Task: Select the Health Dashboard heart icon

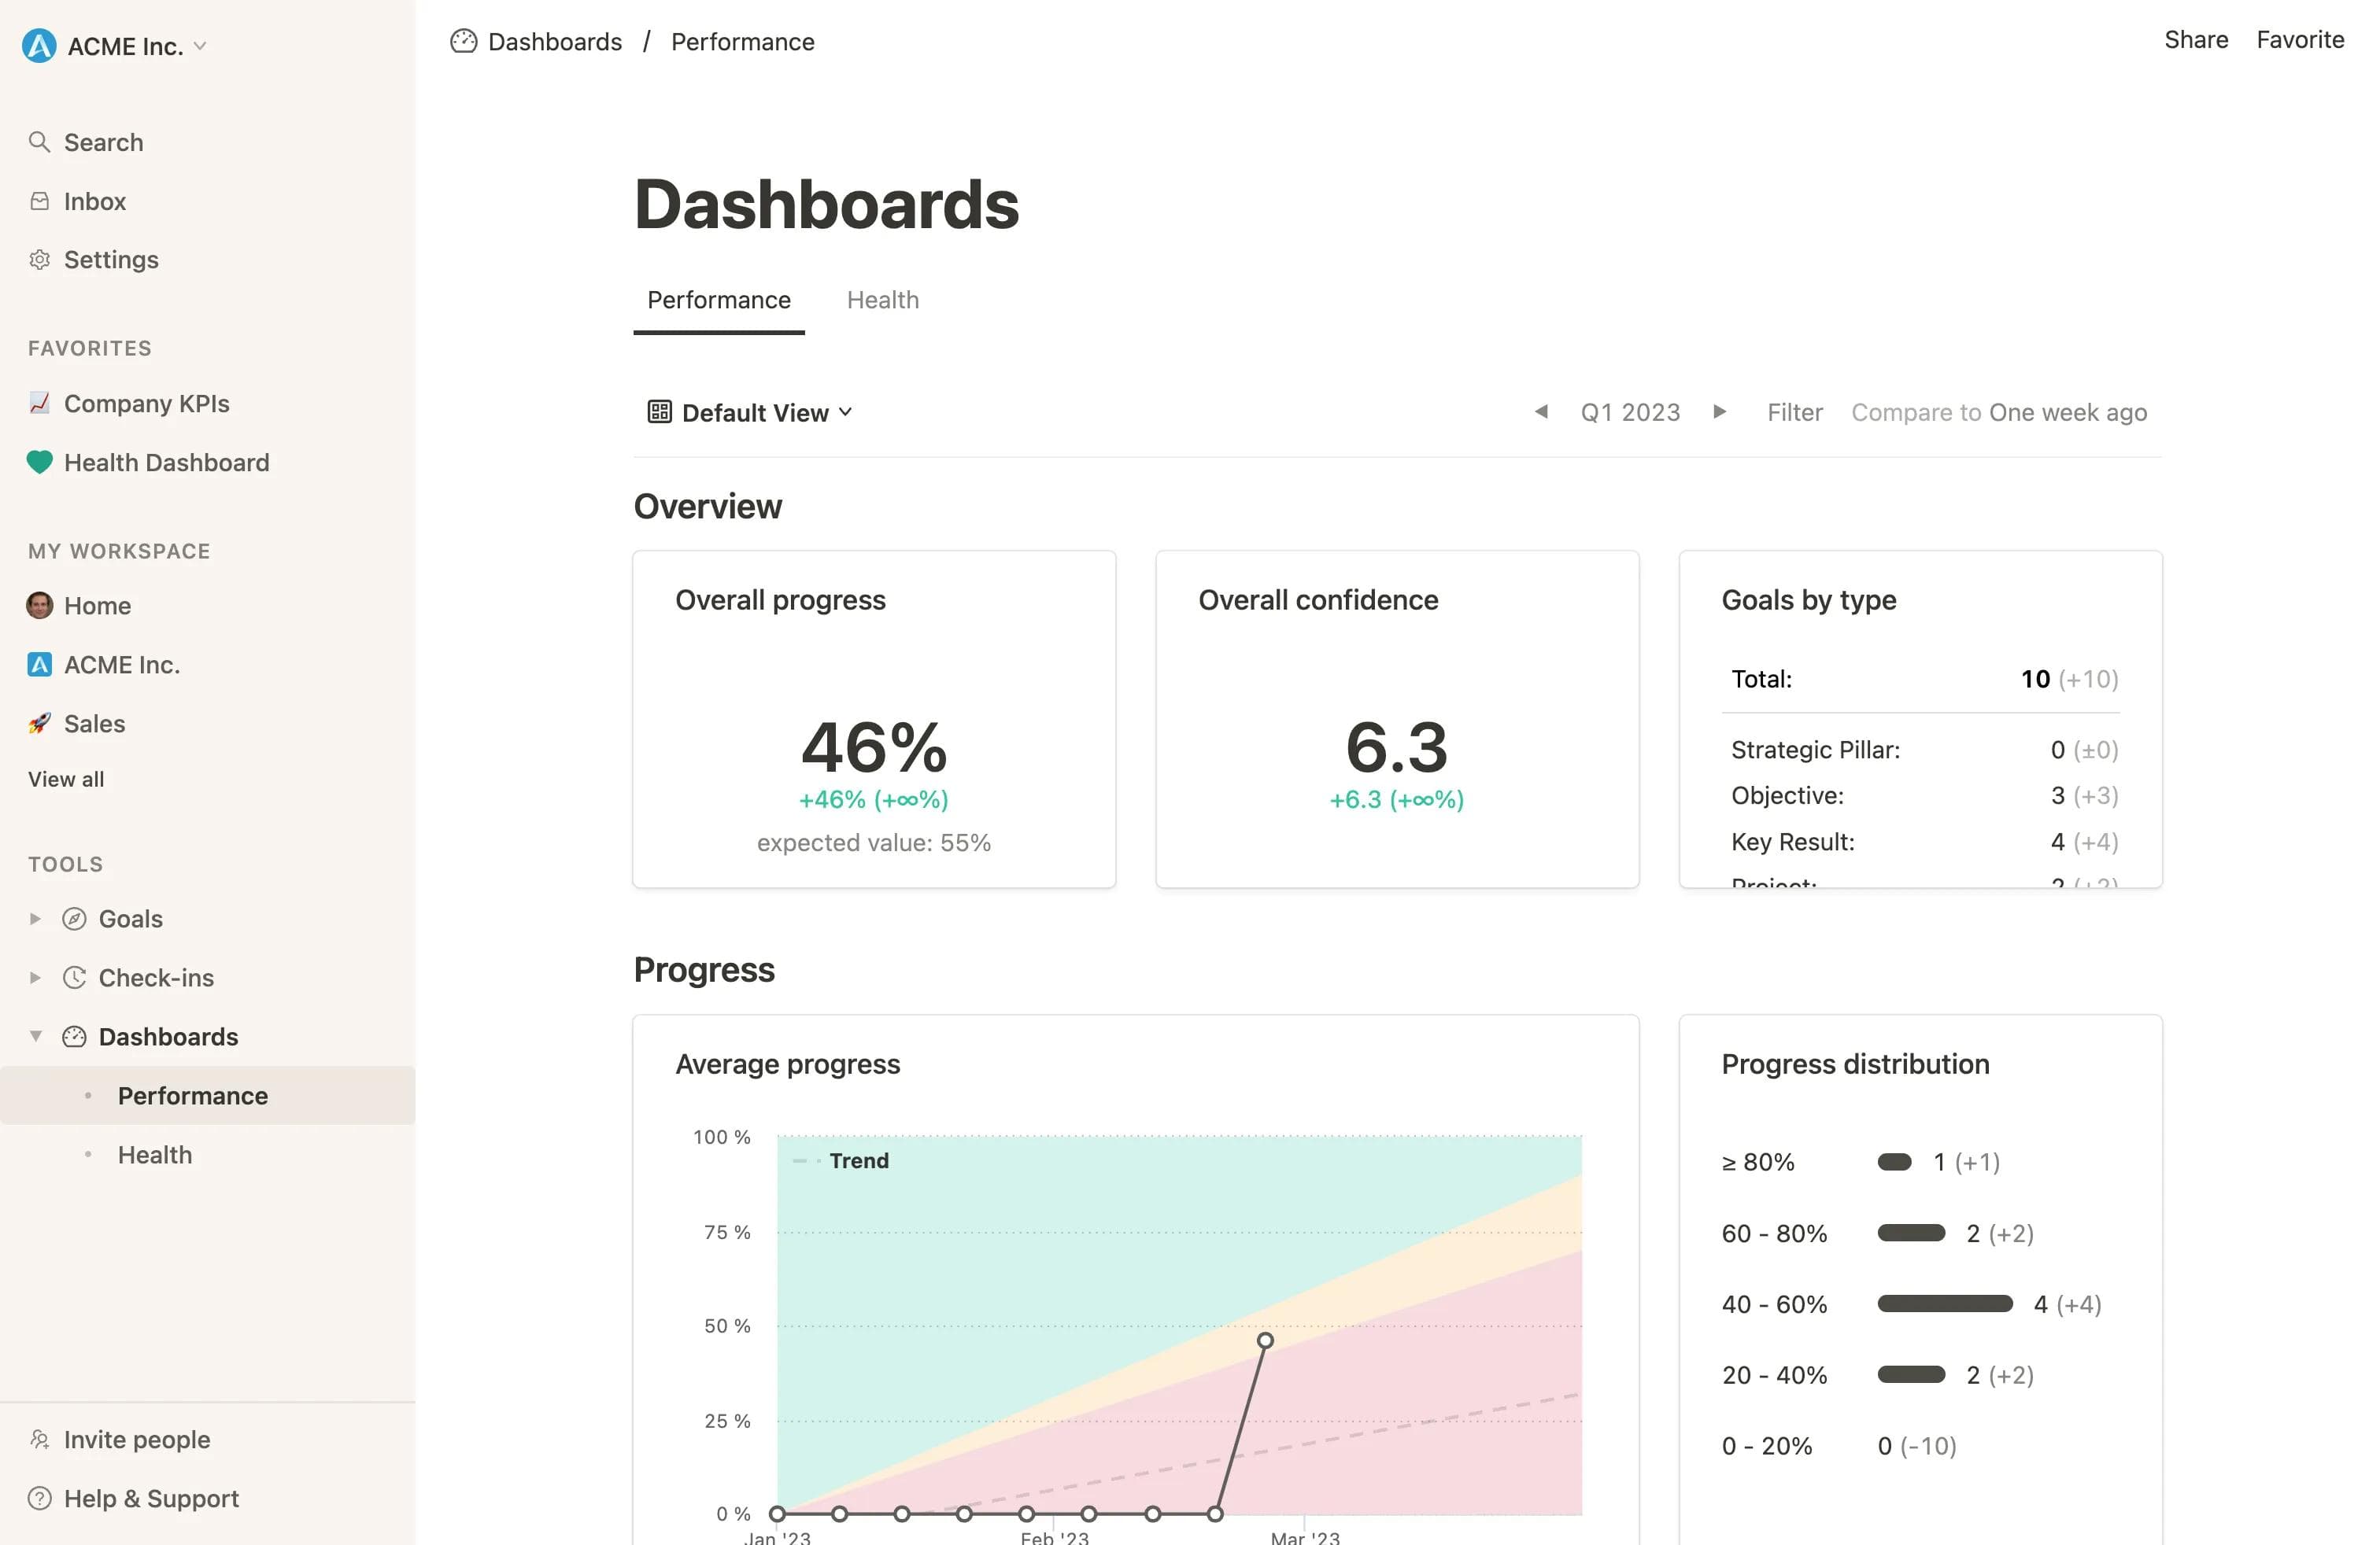Action: pyautogui.click(x=39, y=463)
